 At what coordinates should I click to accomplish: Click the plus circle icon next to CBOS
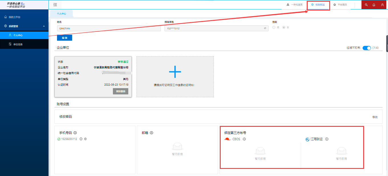pos(244,139)
